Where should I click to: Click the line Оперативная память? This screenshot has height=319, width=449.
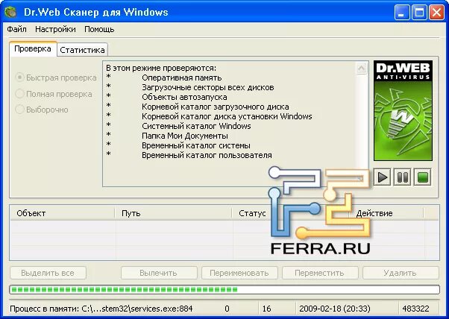181,78
